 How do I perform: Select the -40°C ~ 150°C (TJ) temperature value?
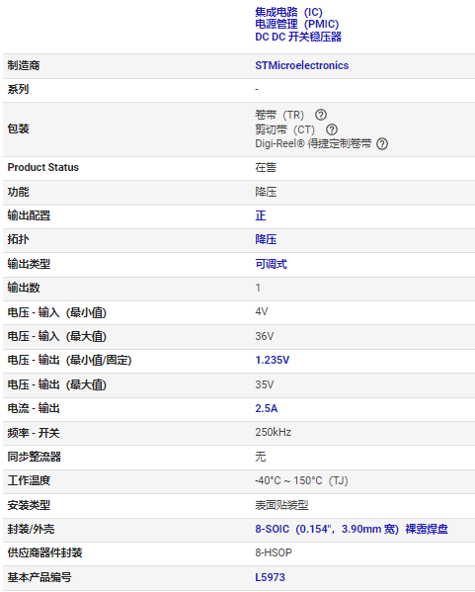301,480
